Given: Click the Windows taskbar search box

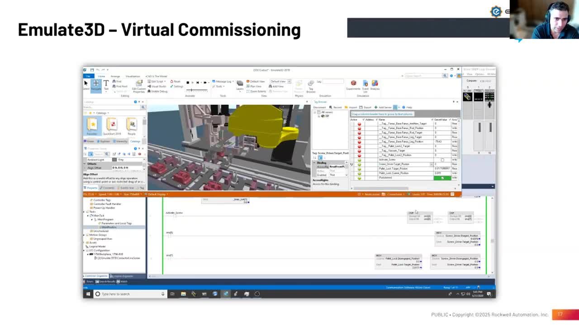Looking at the screenshot, I should click(129, 294).
